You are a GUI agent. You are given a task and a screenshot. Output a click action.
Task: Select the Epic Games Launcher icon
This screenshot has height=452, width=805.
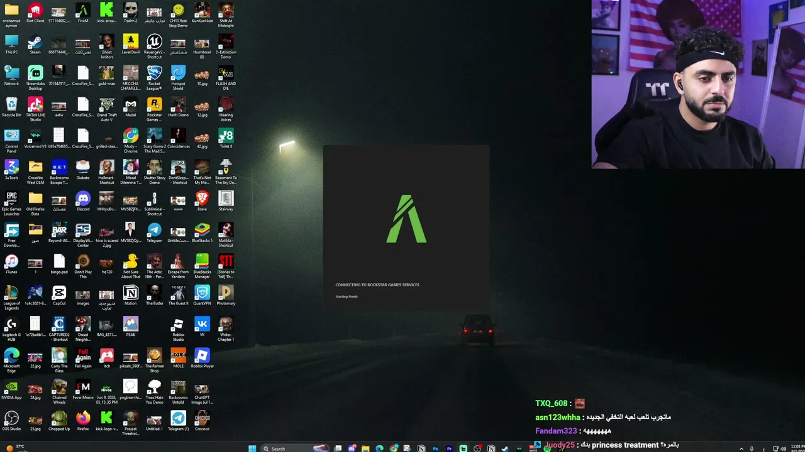11,204
